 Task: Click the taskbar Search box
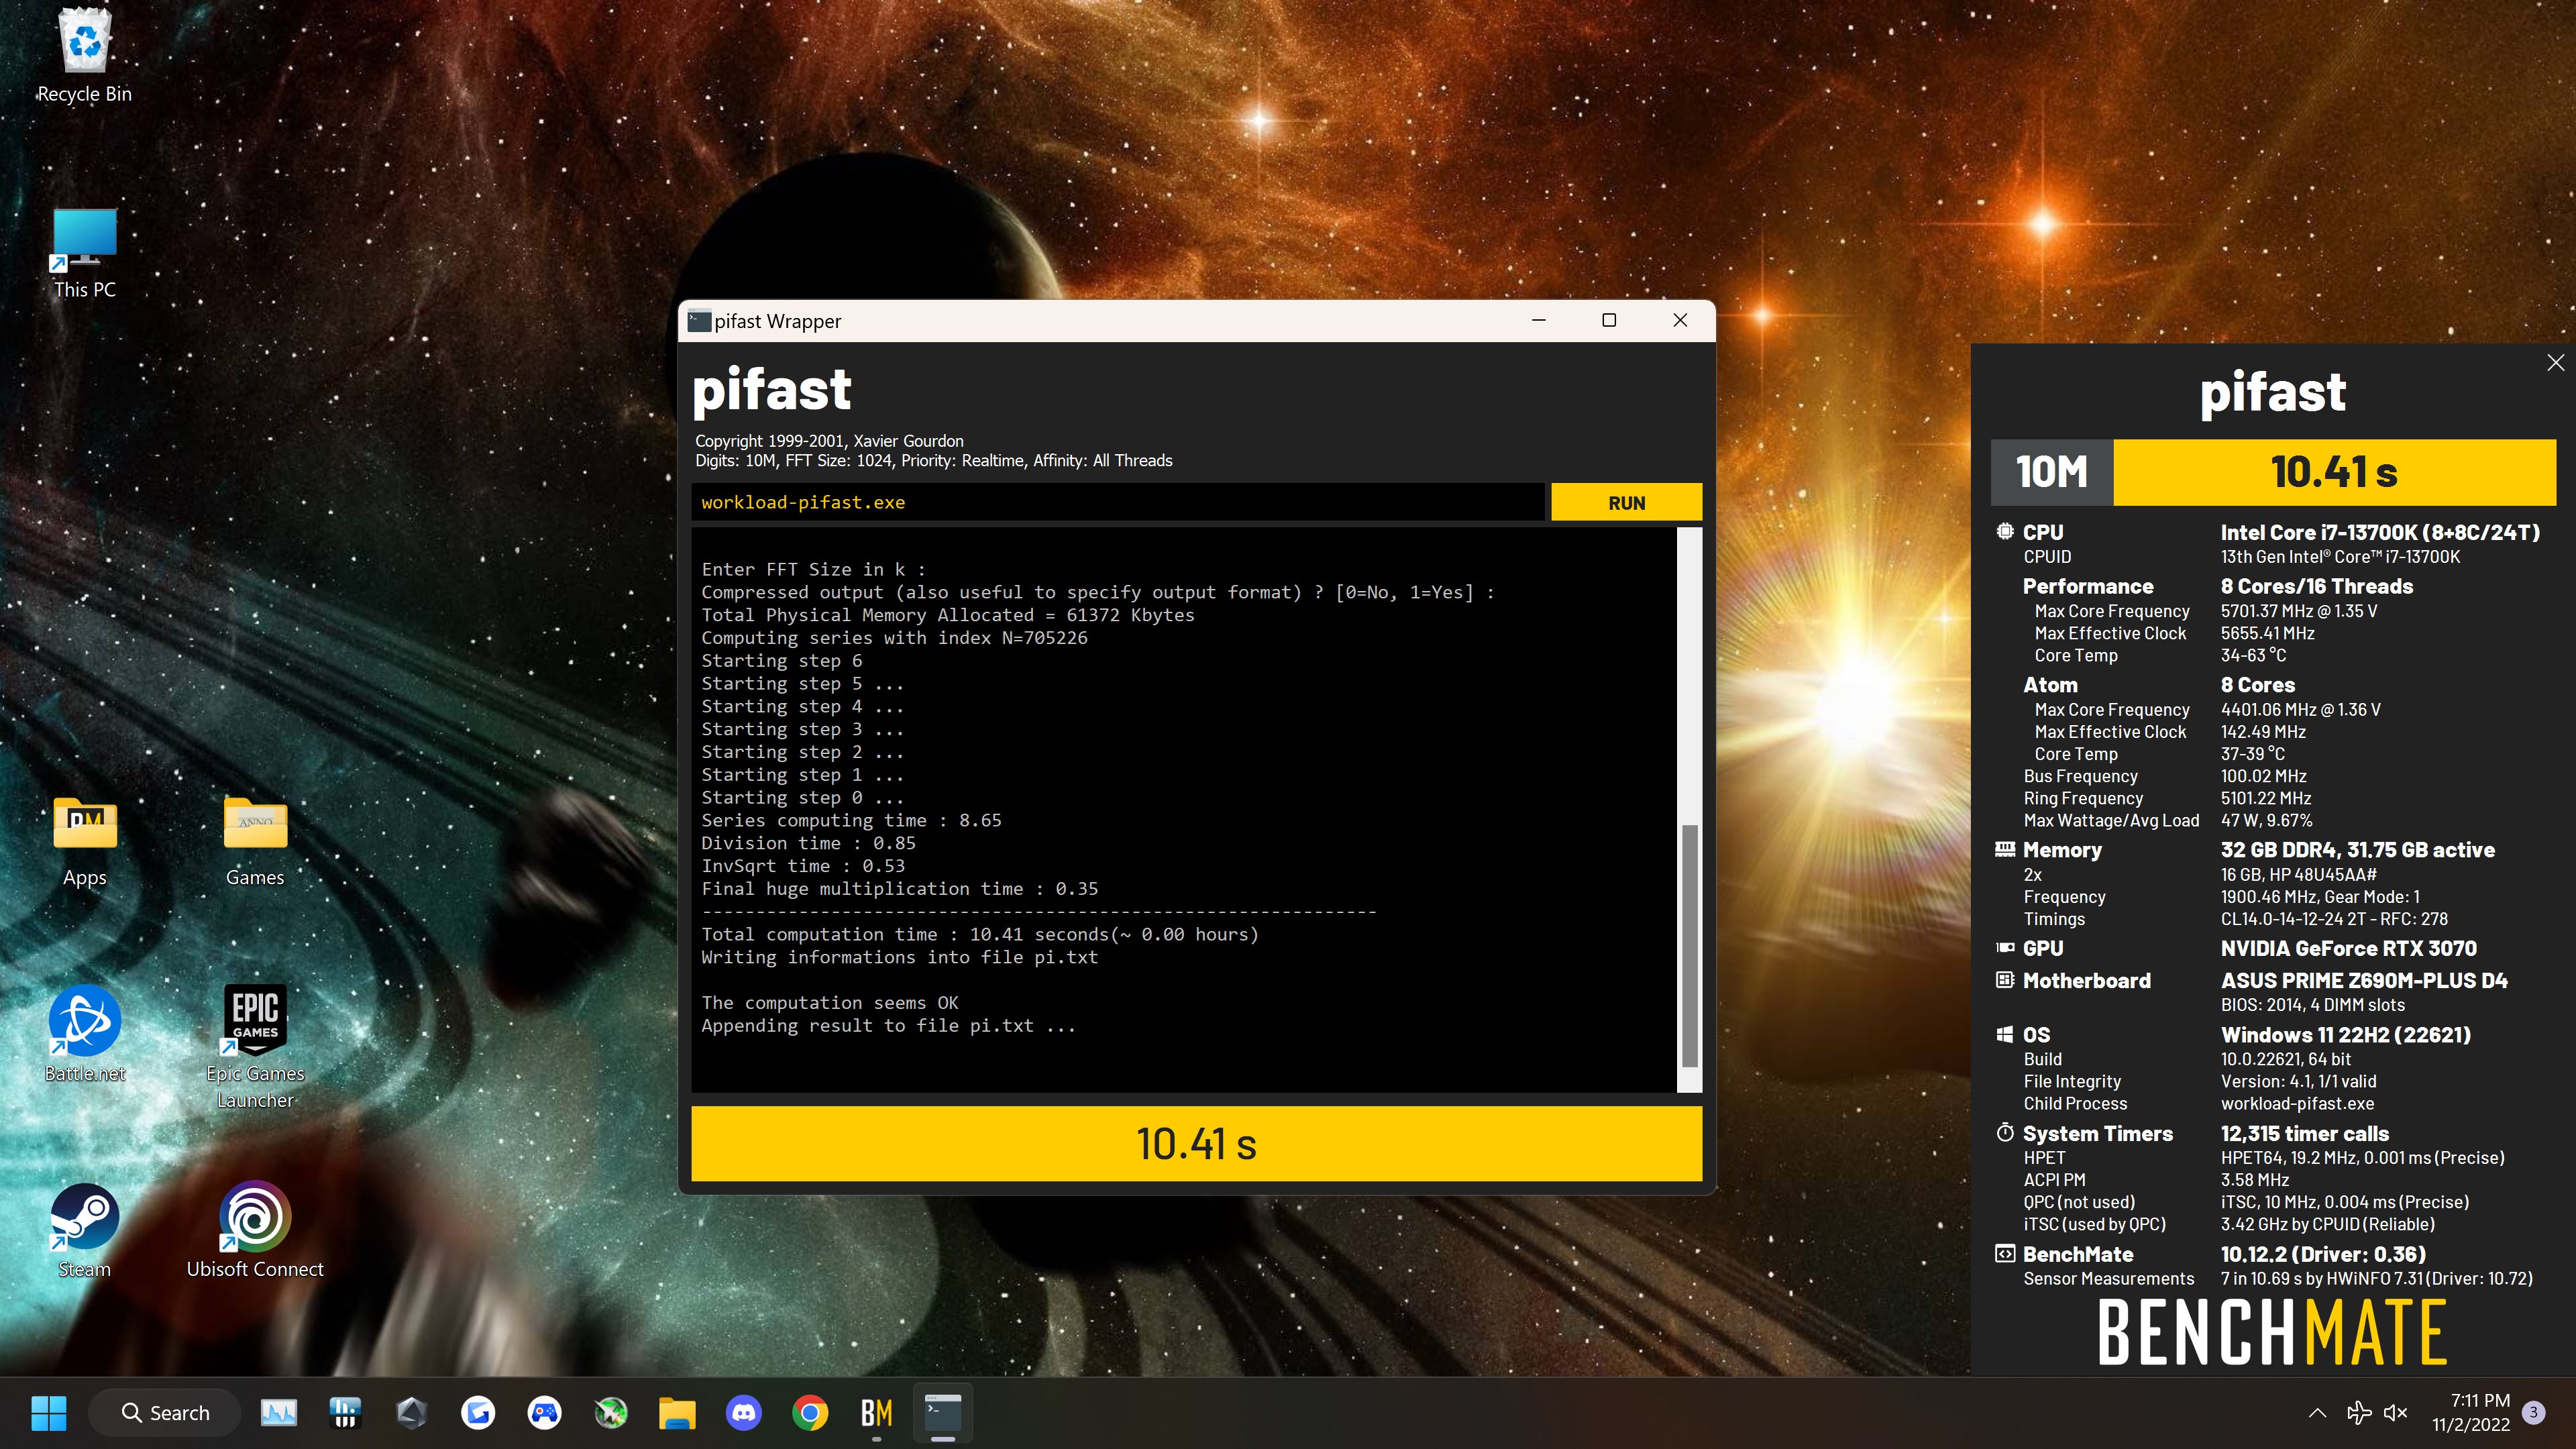click(x=165, y=1413)
